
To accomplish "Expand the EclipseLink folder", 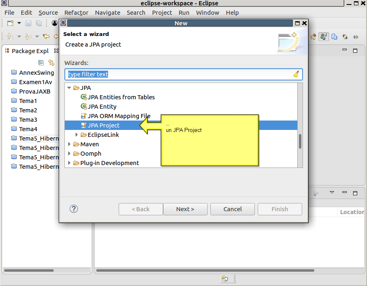I will coord(76,134).
